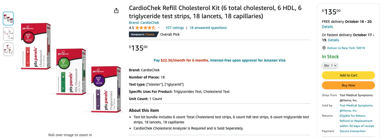Open the Qty dropdown
The width and height of the screenshot is (386, 138).
pos(330,66)
